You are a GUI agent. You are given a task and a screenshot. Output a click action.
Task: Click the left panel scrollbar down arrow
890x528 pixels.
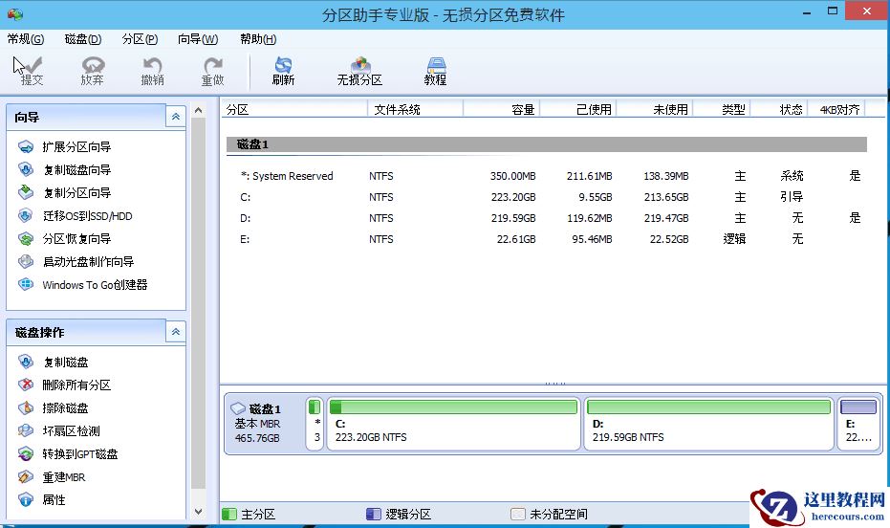198,512
